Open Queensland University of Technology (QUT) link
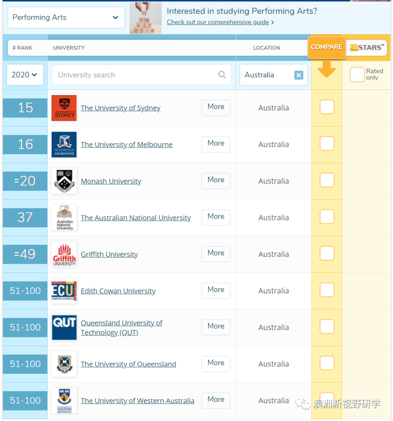 (122, 328)
